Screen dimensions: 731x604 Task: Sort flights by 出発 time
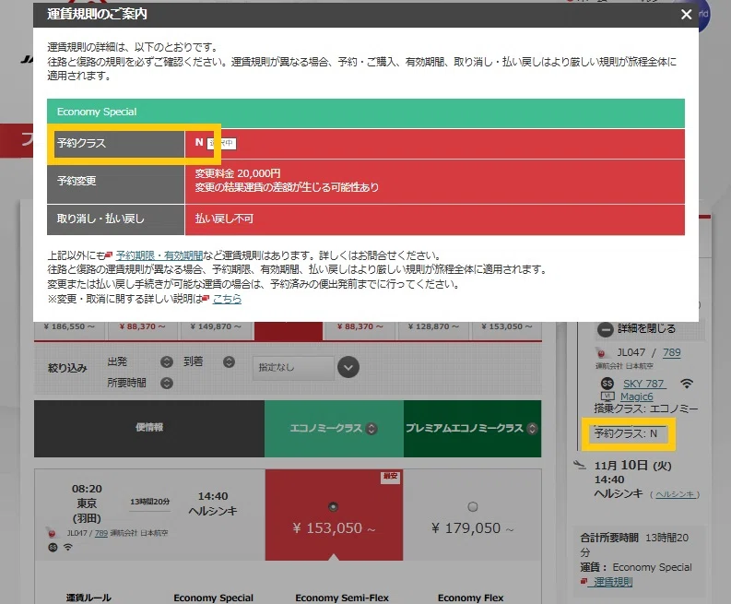(167, 361)
